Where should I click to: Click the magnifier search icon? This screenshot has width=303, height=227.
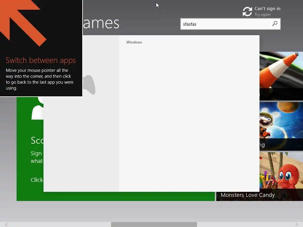click(275, 24)
